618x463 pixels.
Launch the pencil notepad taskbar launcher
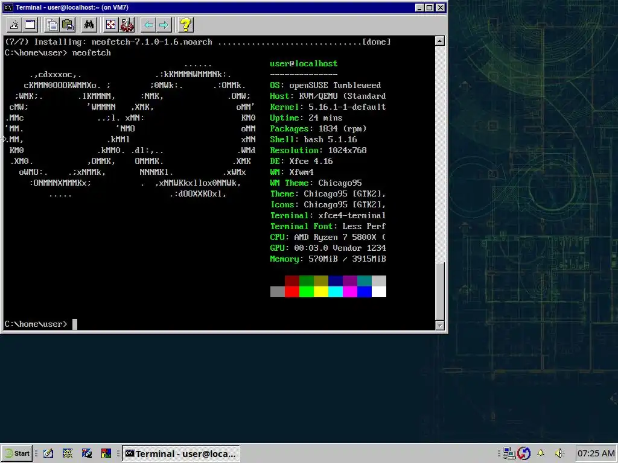pyautogui.click(x=48, y=453)
